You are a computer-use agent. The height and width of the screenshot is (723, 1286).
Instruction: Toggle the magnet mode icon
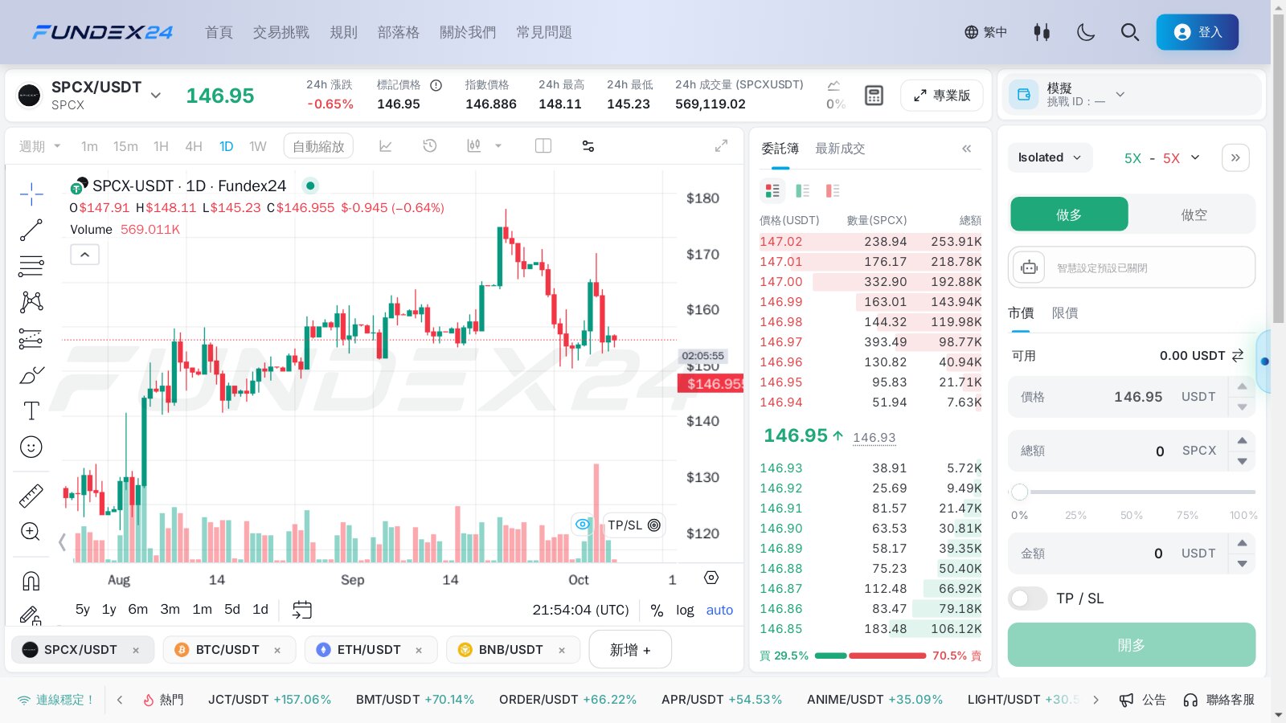click(x=31, y=581)
